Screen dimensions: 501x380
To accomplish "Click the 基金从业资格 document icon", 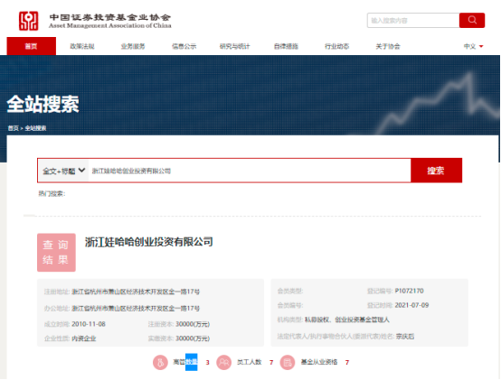I will [x=288, y=363].
